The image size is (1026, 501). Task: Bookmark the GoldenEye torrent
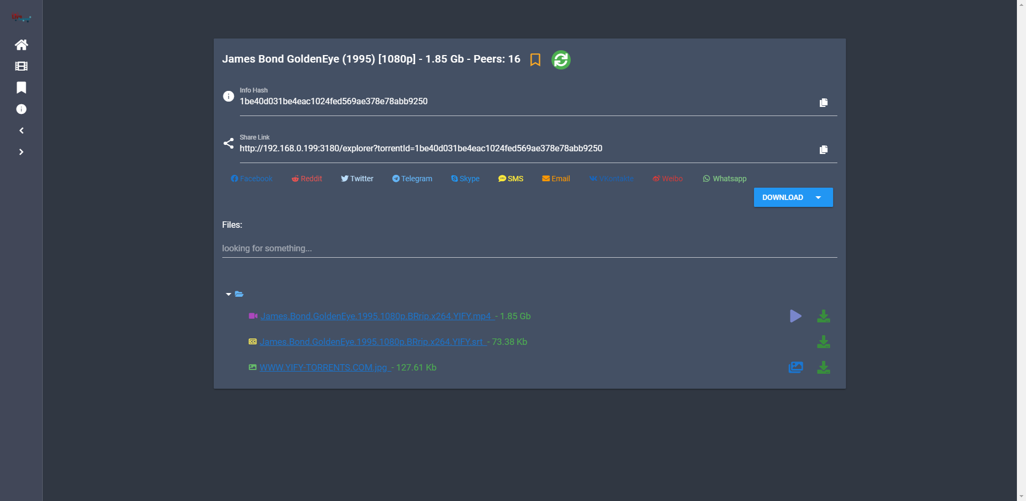click(x=535, y=60)
